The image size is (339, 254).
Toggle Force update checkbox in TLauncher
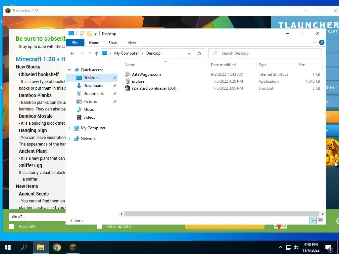[99, 226]
